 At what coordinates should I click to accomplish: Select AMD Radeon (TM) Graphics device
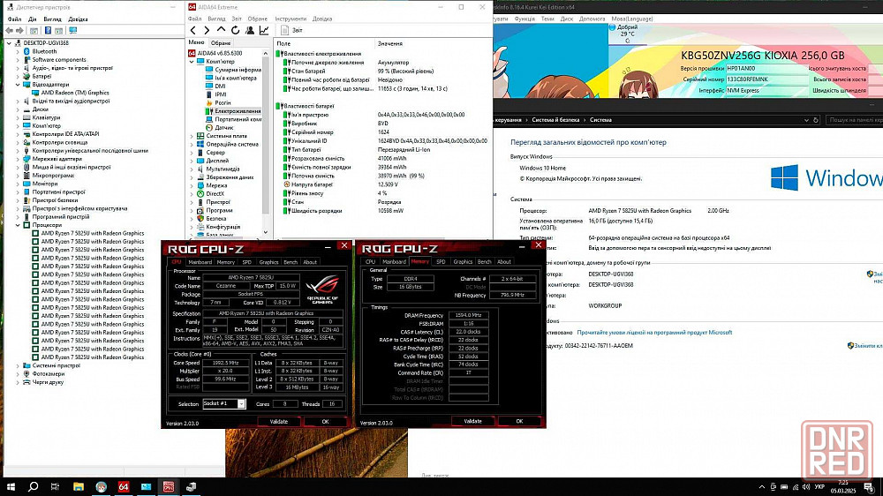(x=75, y=93)
